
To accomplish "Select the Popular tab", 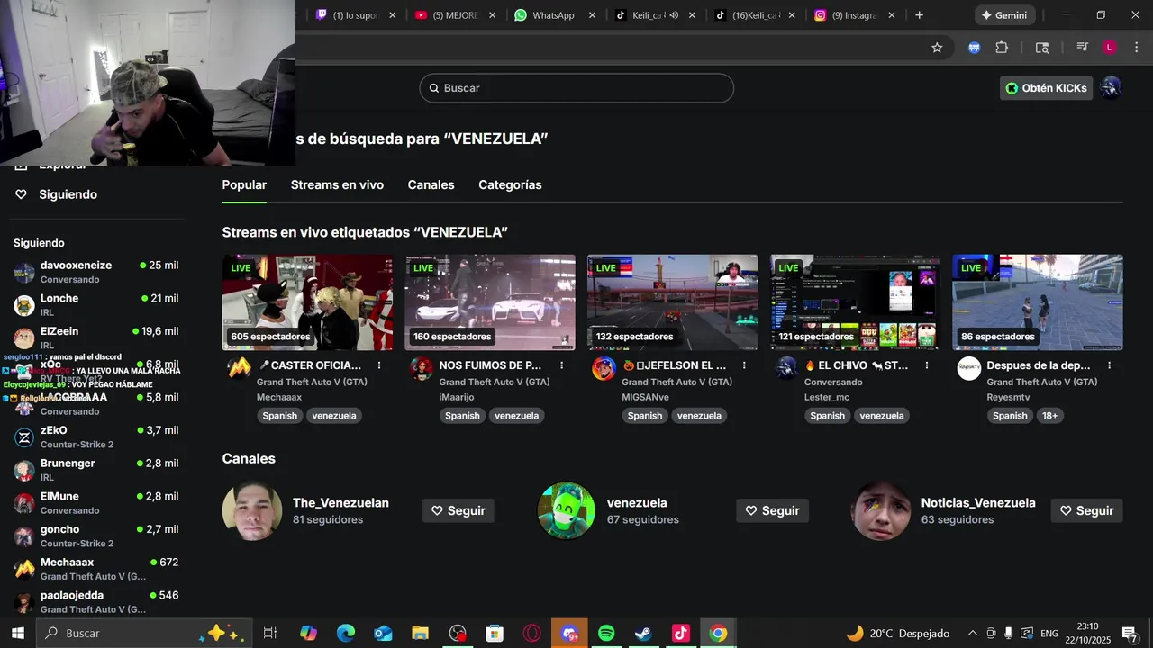I will coord(244,184).
